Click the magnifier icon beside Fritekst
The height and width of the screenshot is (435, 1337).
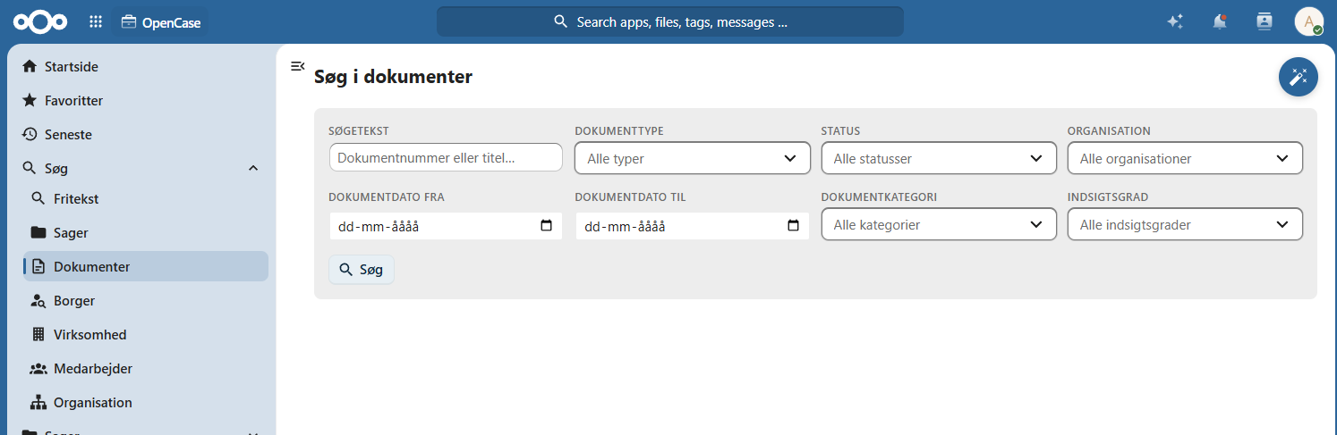38,199
